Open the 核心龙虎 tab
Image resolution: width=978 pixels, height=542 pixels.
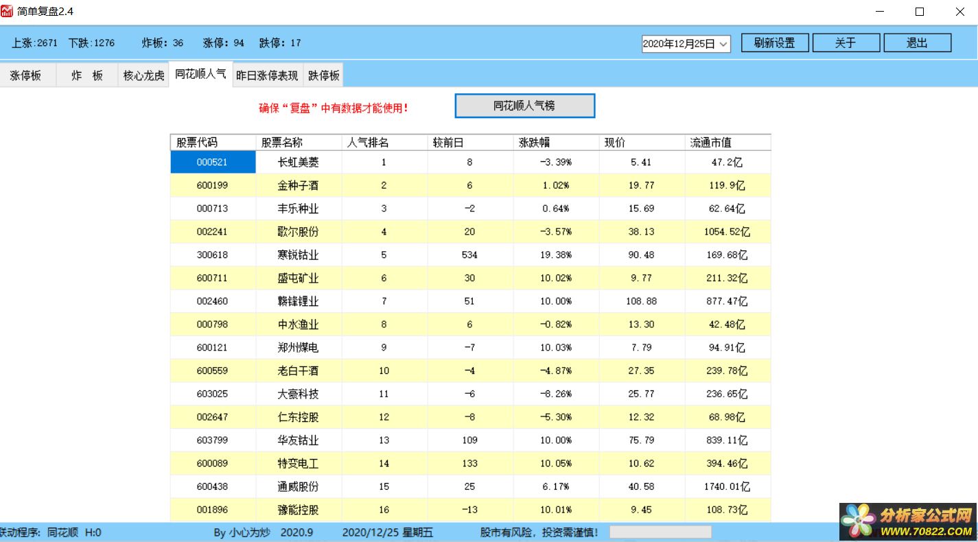144,75
